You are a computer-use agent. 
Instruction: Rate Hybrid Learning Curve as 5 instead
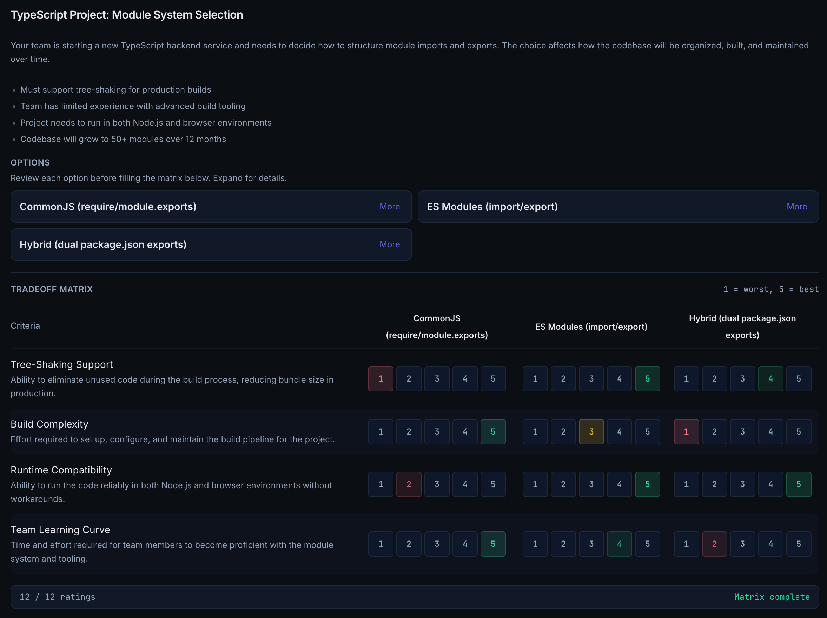tap(799, 544)
